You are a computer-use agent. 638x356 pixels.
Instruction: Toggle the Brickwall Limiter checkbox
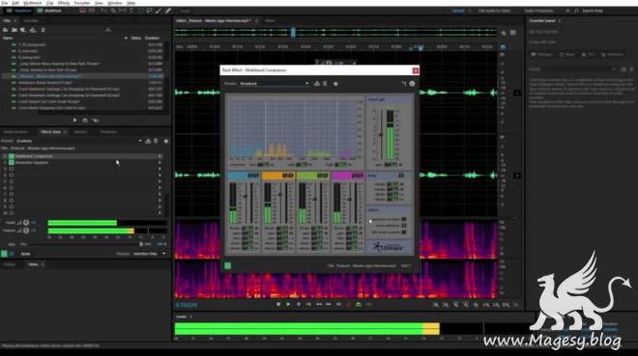[404, 226]
